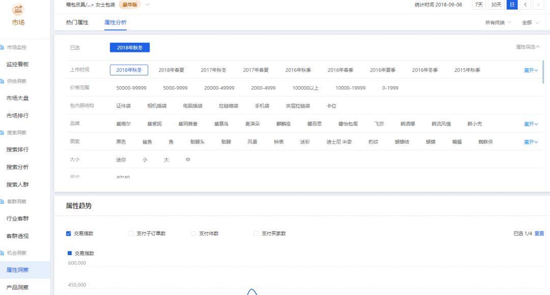Click the 豪华版 edition badge

130,5
